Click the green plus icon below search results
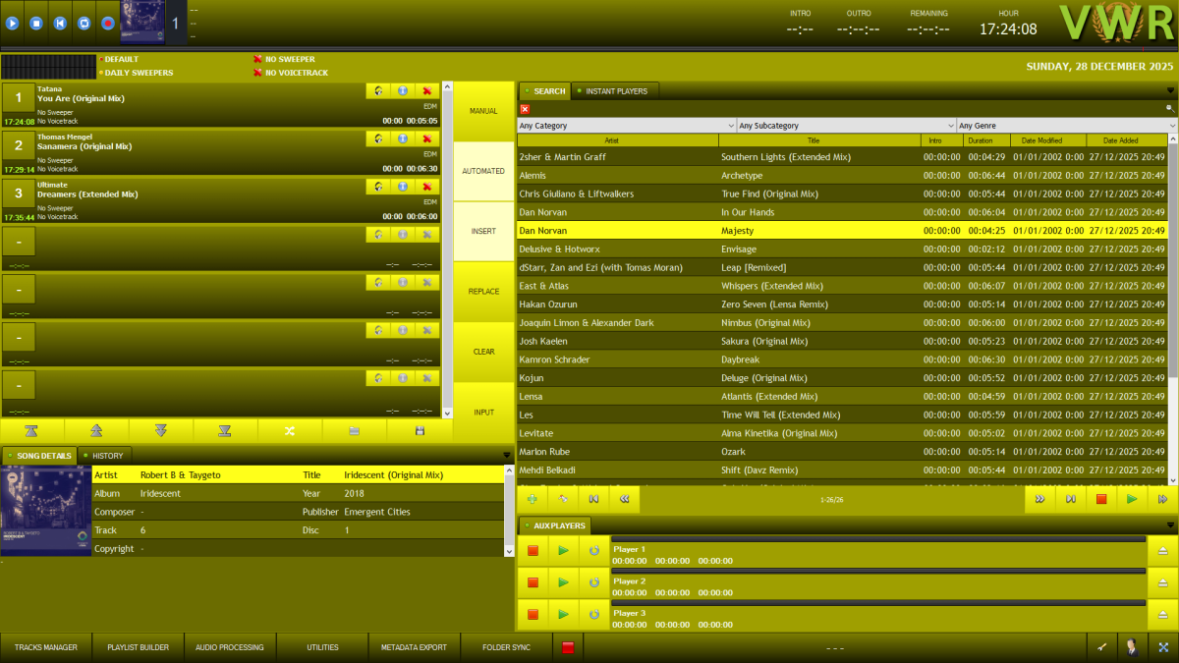Image resolution: width=1179 pixels, height=663 pixels. (532, 498)
